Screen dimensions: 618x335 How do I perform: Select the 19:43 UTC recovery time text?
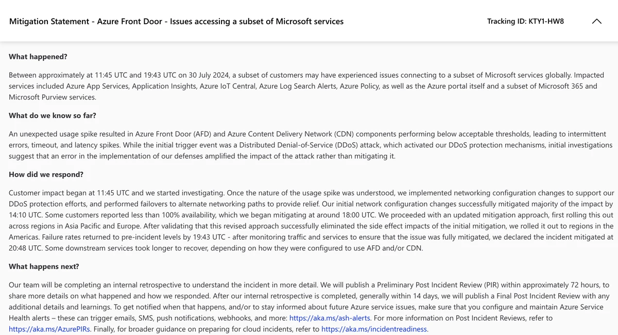[x=205, y=237]
